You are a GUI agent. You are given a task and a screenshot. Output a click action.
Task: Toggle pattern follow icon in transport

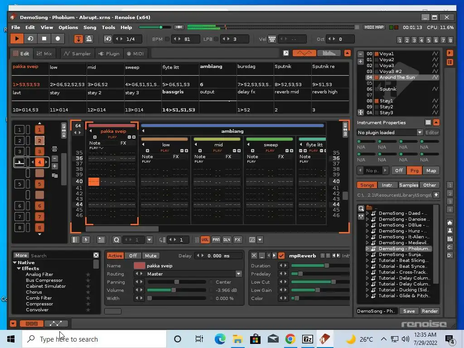pyautogui.click(x=78, y=39)
